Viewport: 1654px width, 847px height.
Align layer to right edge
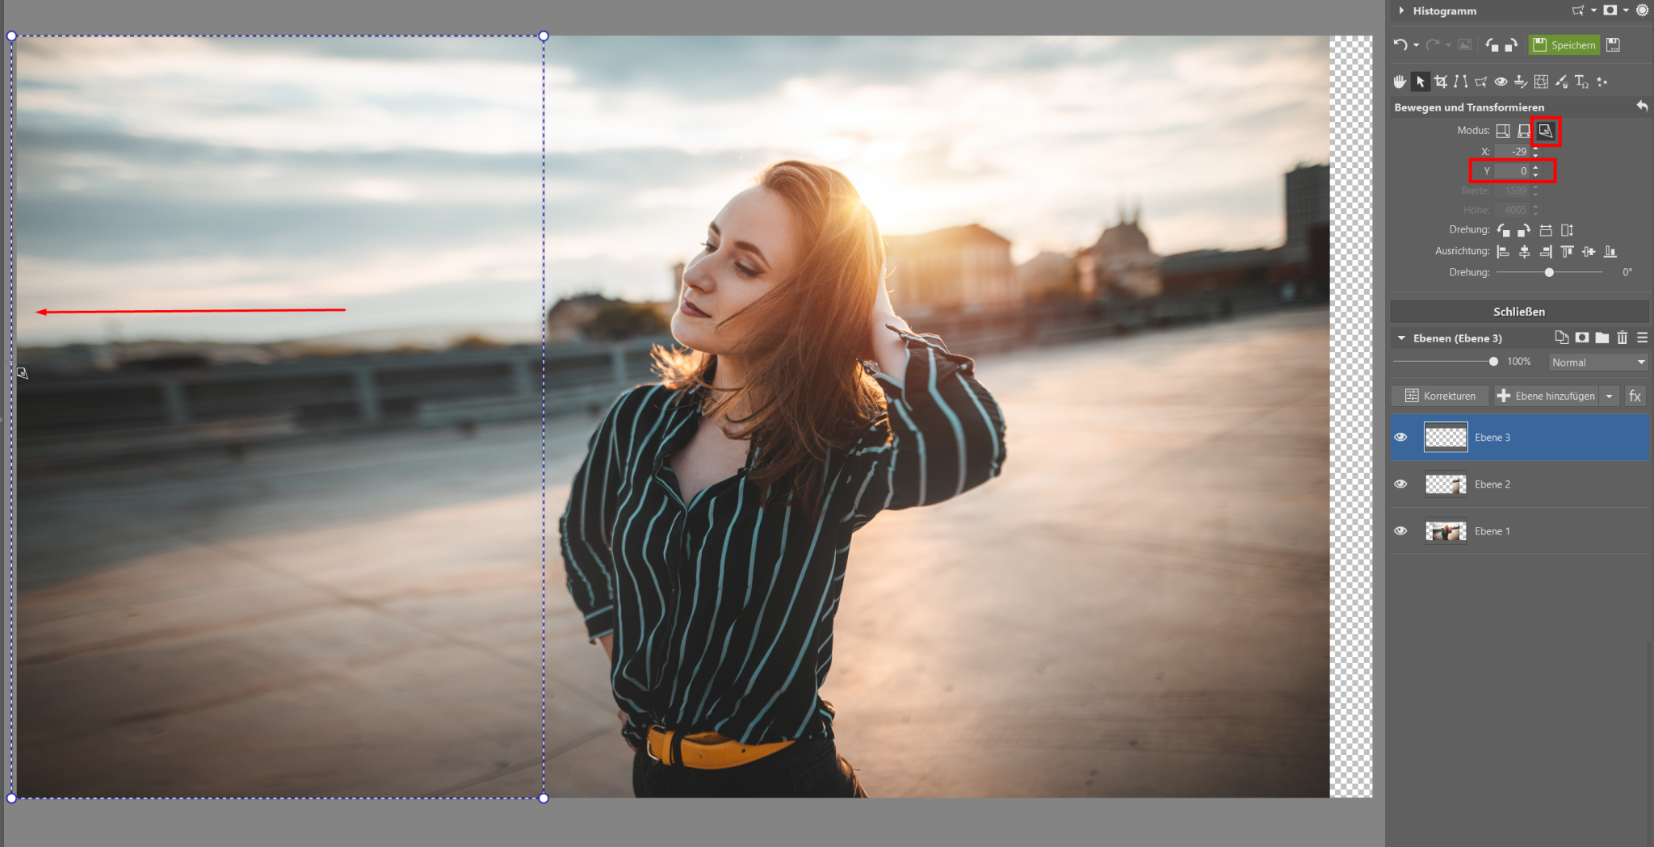[1546, 251]
